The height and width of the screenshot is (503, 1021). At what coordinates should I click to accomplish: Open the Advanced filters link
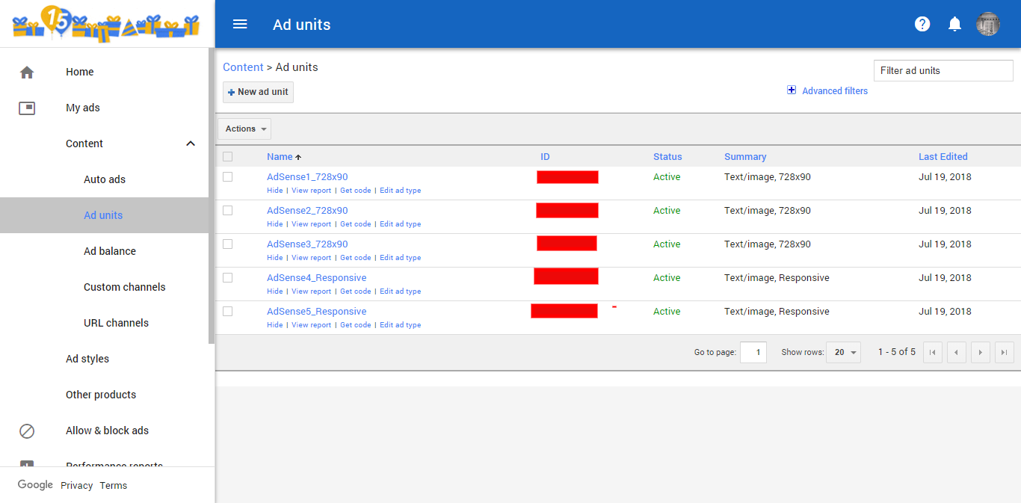pos(835,91)
